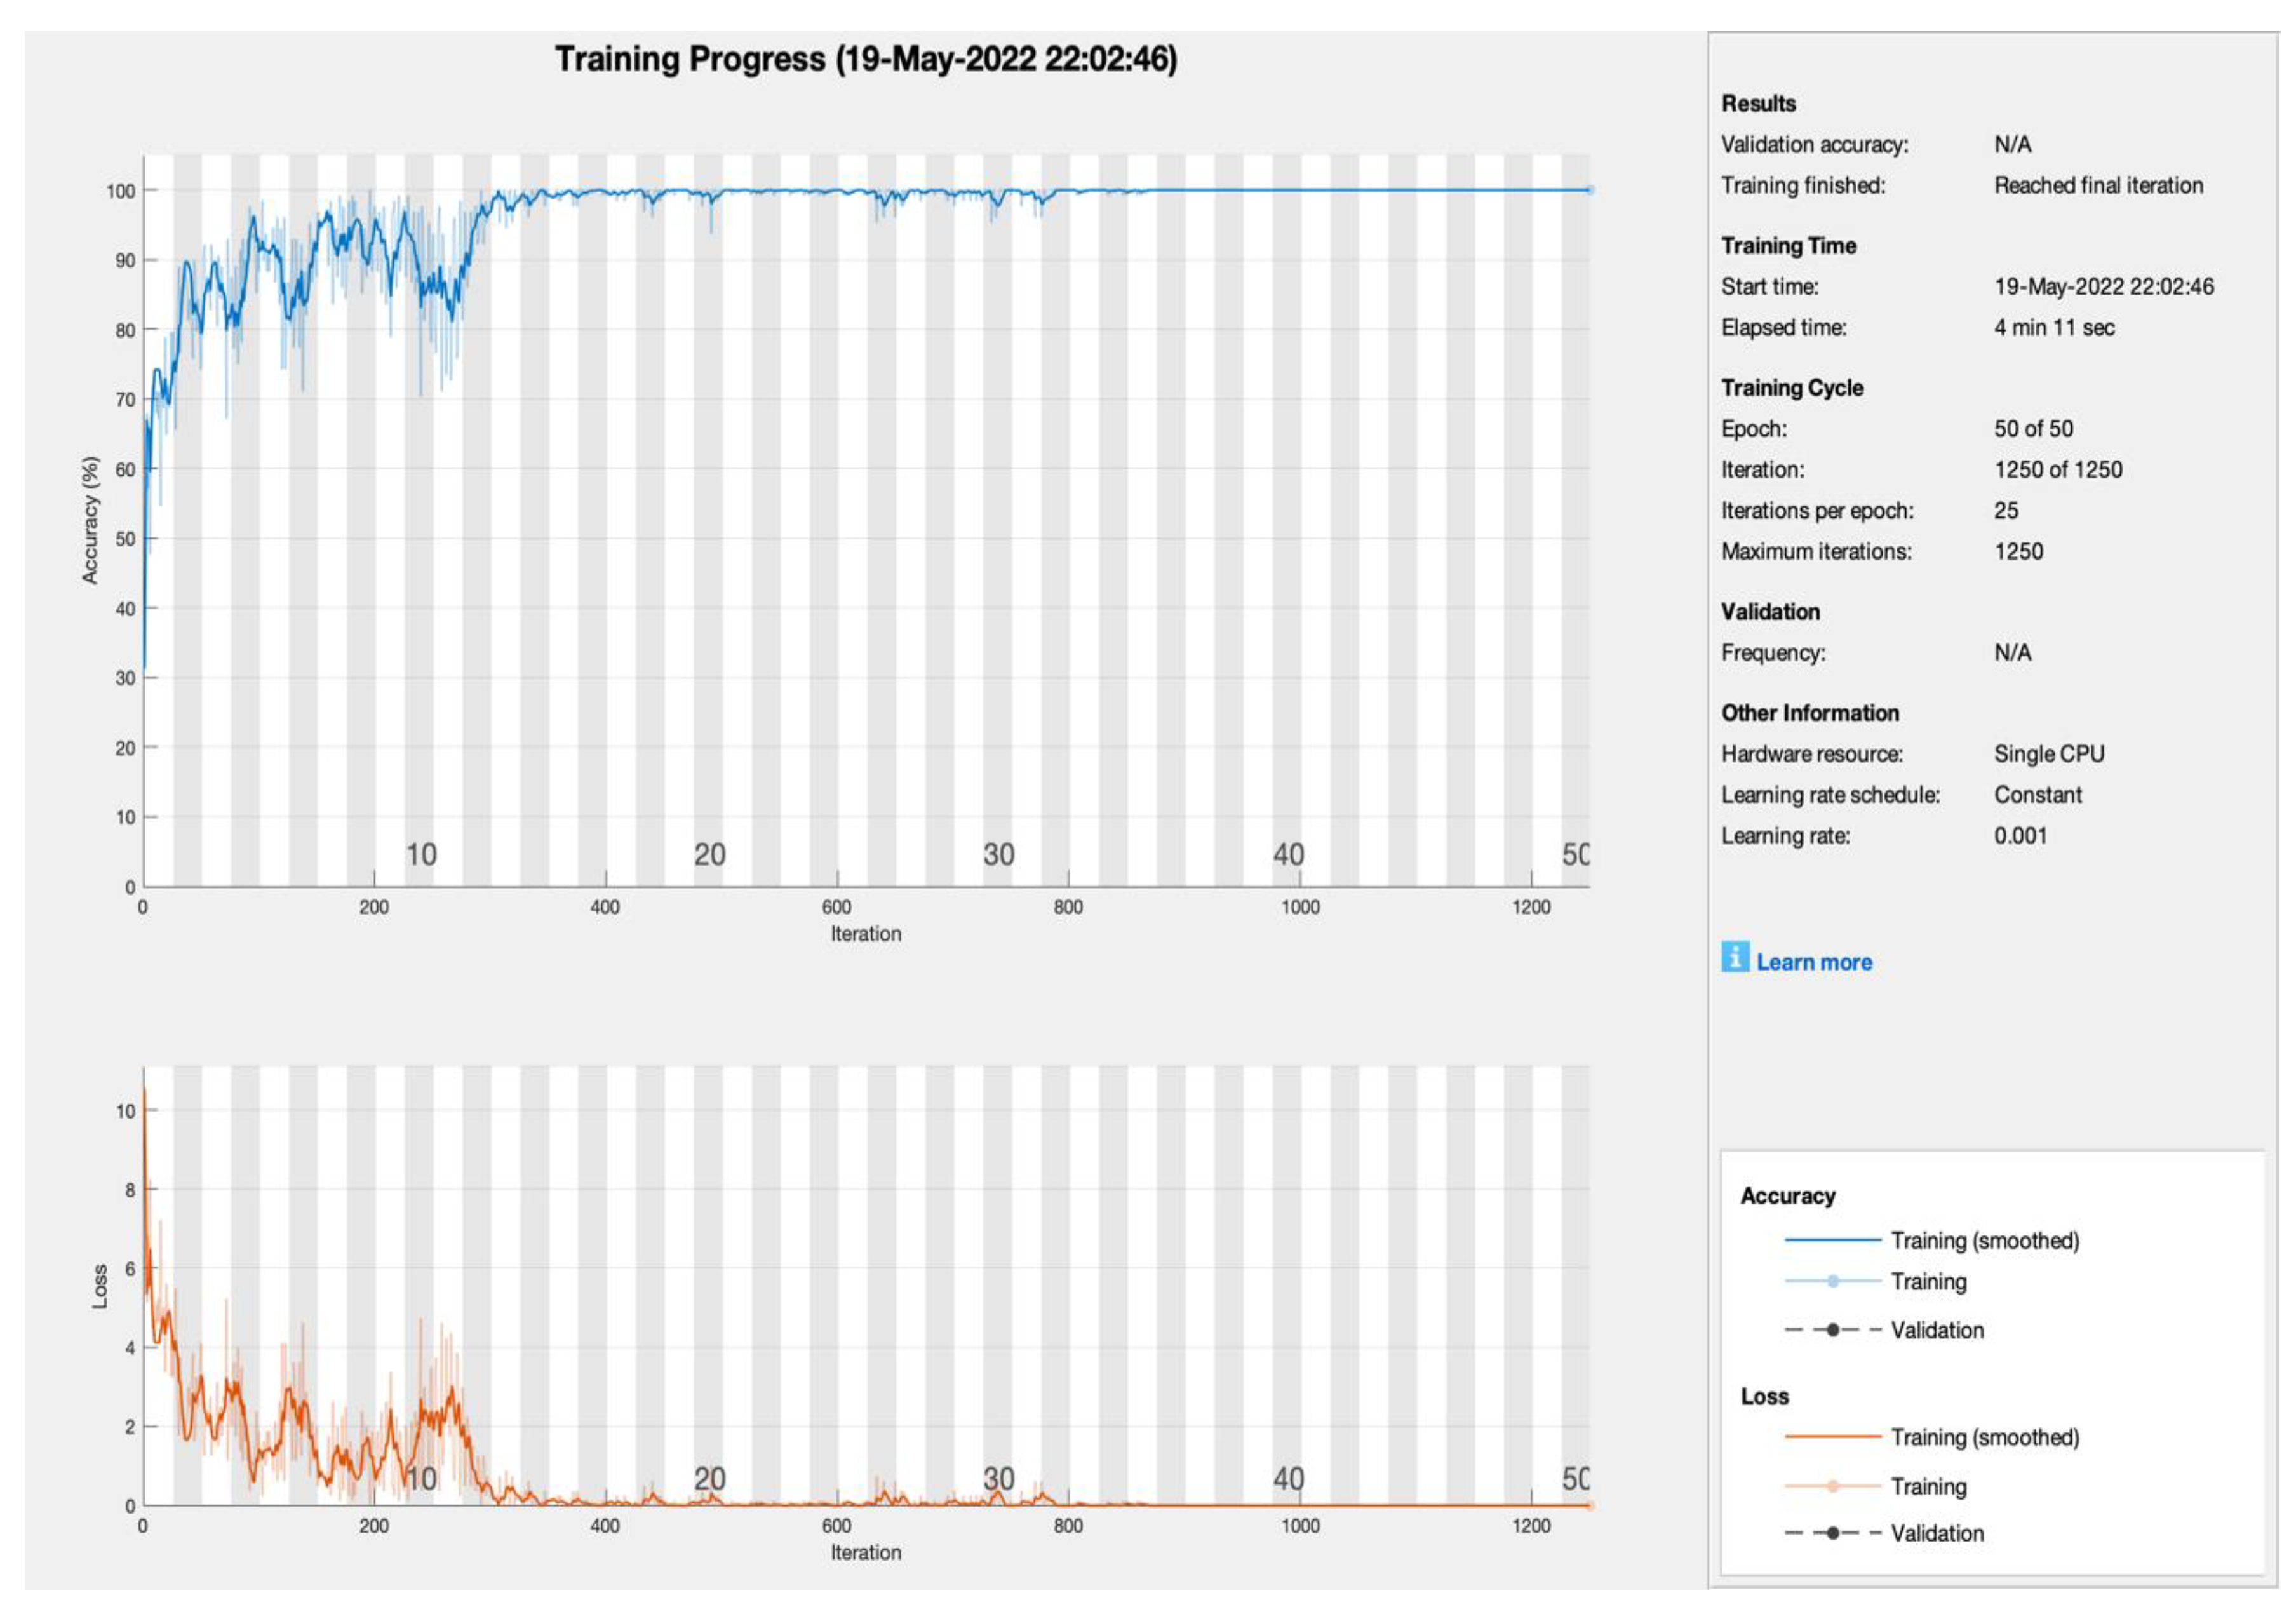Click Iteration x-axis label under loss plot
The width and height of the screenshot is (2296, 1614).
click(x=866, y=1552)
